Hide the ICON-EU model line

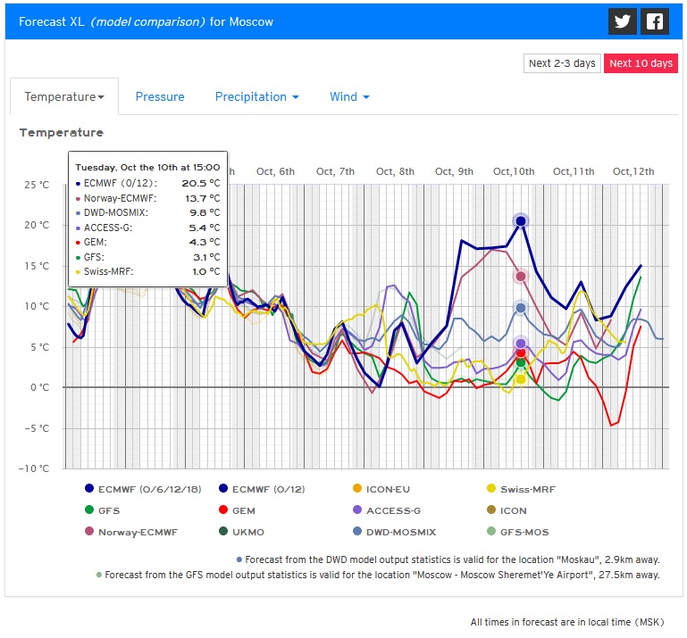click(x=357, y=489)
